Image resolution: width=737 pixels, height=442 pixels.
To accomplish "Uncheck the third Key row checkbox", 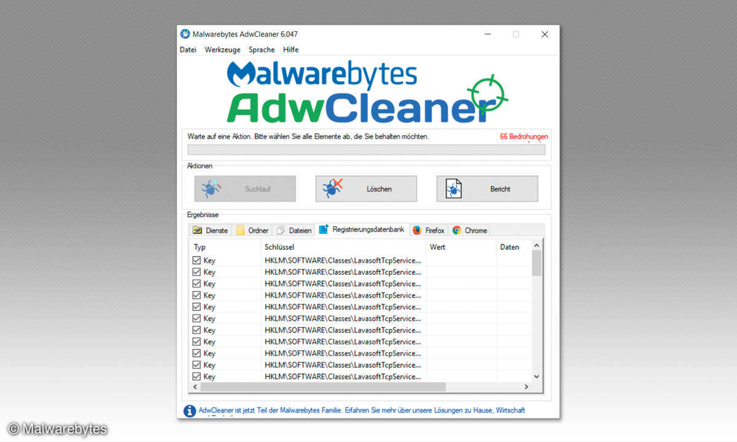I will [x=197, y=284].
